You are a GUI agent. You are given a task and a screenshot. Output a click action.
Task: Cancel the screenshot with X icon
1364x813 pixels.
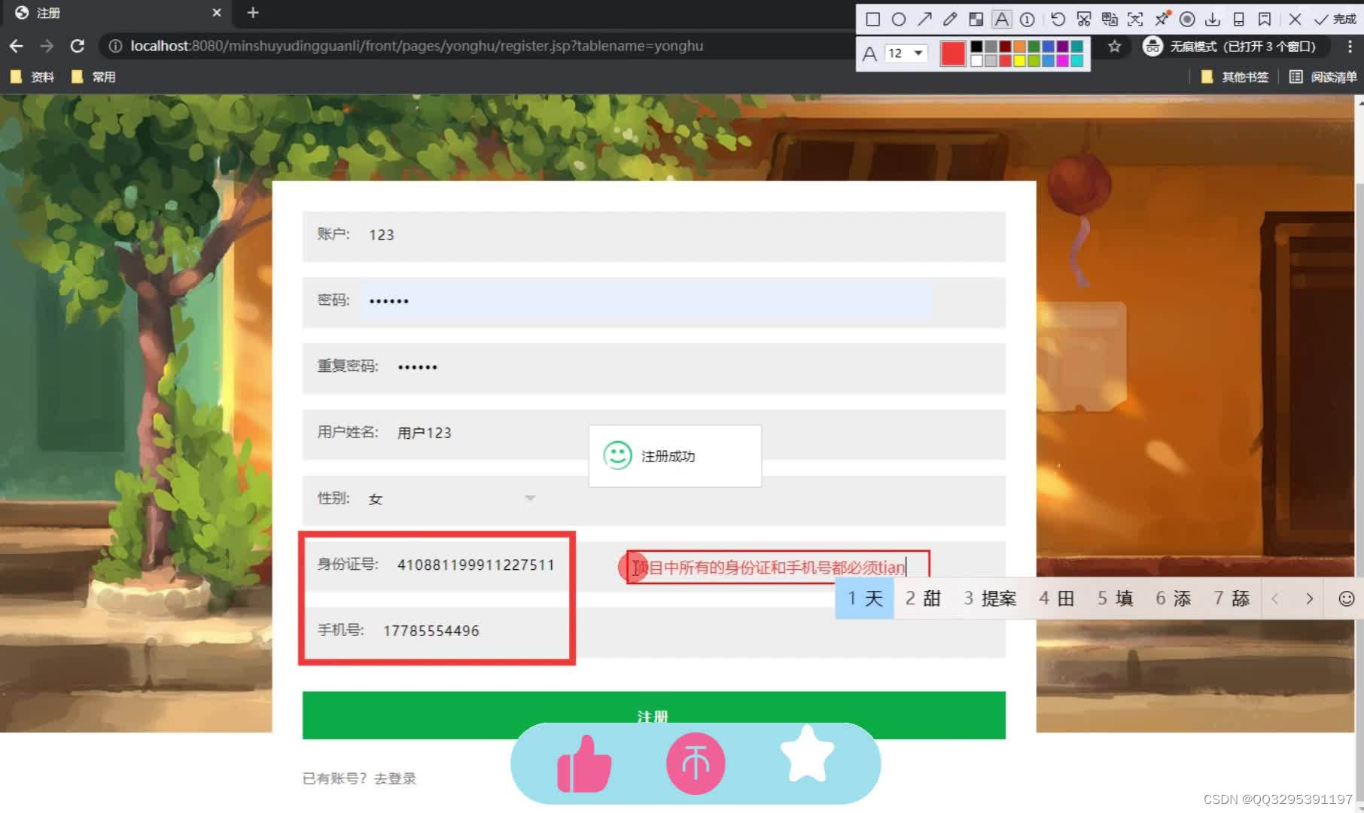pyautogui.click(x=1295, y=19)
